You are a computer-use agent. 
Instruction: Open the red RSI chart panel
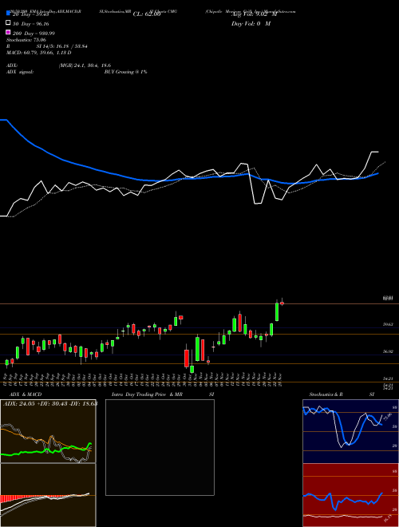coord(350,495)
